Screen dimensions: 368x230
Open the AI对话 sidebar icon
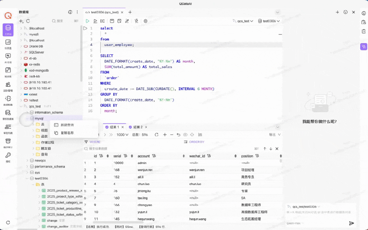click(8, 58)
